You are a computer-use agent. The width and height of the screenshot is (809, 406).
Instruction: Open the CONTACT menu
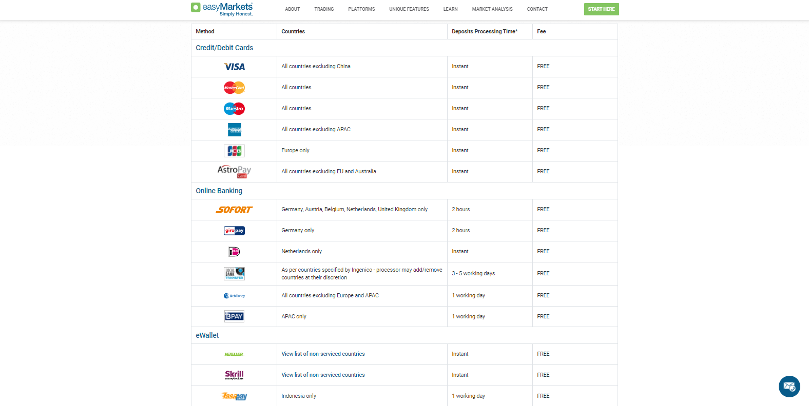coord(537,9)
